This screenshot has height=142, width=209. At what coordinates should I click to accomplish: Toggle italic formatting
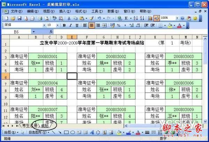pyautogui.click(x=71, y=25)
